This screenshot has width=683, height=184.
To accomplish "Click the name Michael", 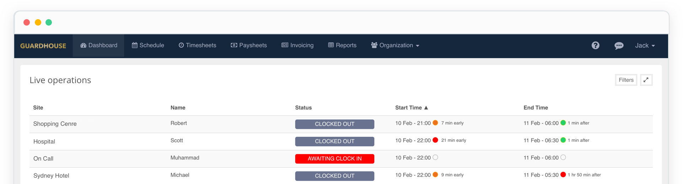I will click(180, 175).
